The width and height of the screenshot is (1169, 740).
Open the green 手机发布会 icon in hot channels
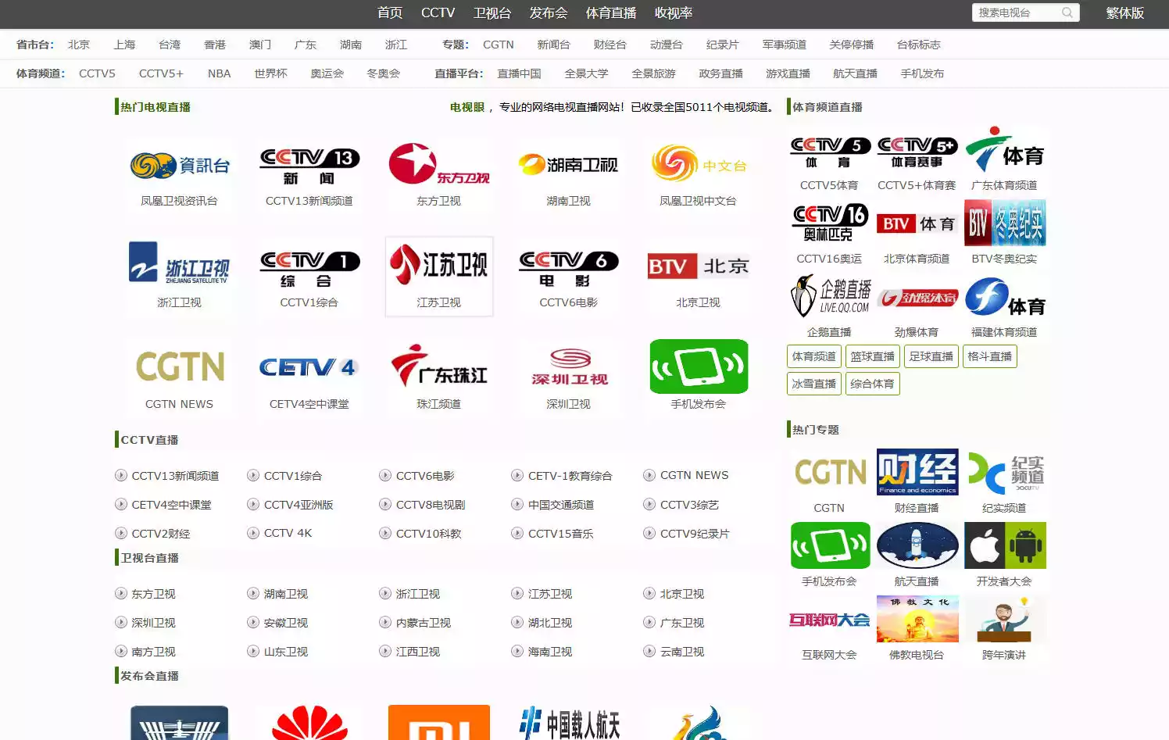click(x=699, y=366)
